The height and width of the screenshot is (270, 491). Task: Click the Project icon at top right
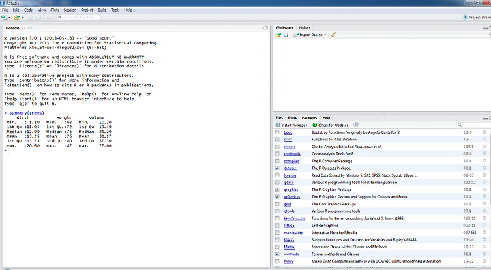coord(465,18)
